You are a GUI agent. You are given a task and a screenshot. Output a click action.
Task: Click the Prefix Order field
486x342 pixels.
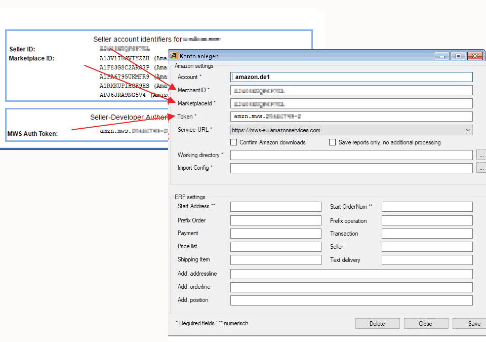[276, 220]
